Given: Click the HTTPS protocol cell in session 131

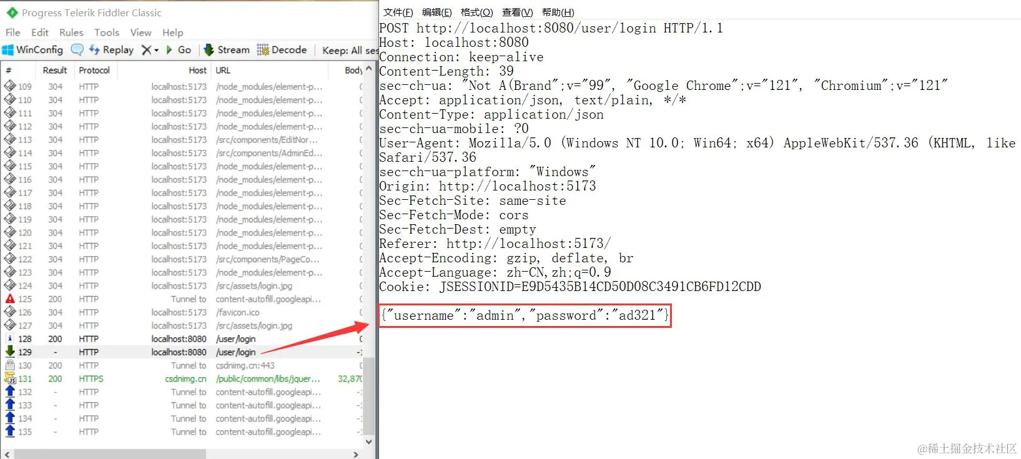Looking at the screenshot, I should [91, 379].
